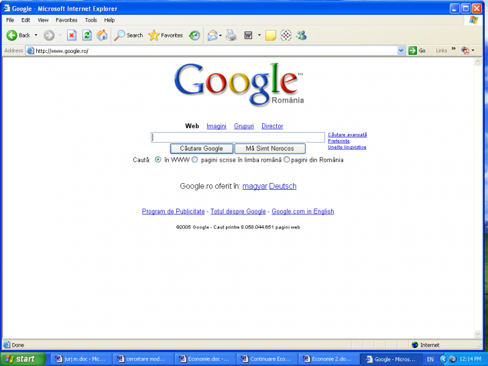
Task: Open 'Google.com in English' link
Action: [303, 211]
